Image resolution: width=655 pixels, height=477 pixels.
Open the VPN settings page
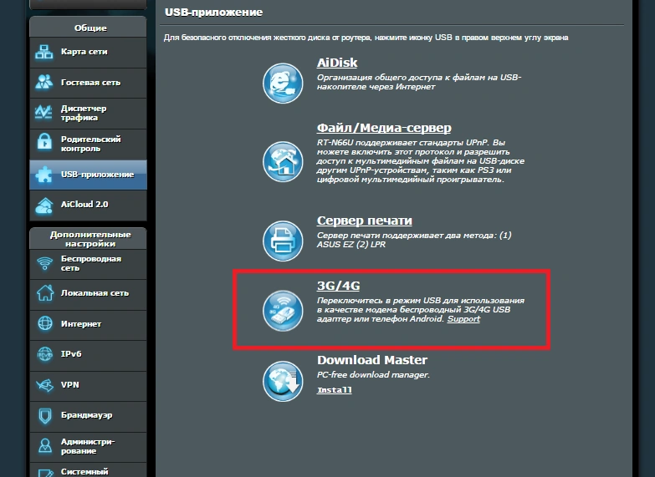[x=88, y=385]
